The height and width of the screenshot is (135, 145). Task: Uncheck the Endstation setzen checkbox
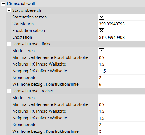click(x=102, y=31)
